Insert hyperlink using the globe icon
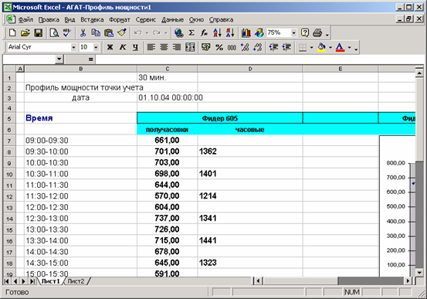Viewport: 427px width, 299px height. point(179,33)
